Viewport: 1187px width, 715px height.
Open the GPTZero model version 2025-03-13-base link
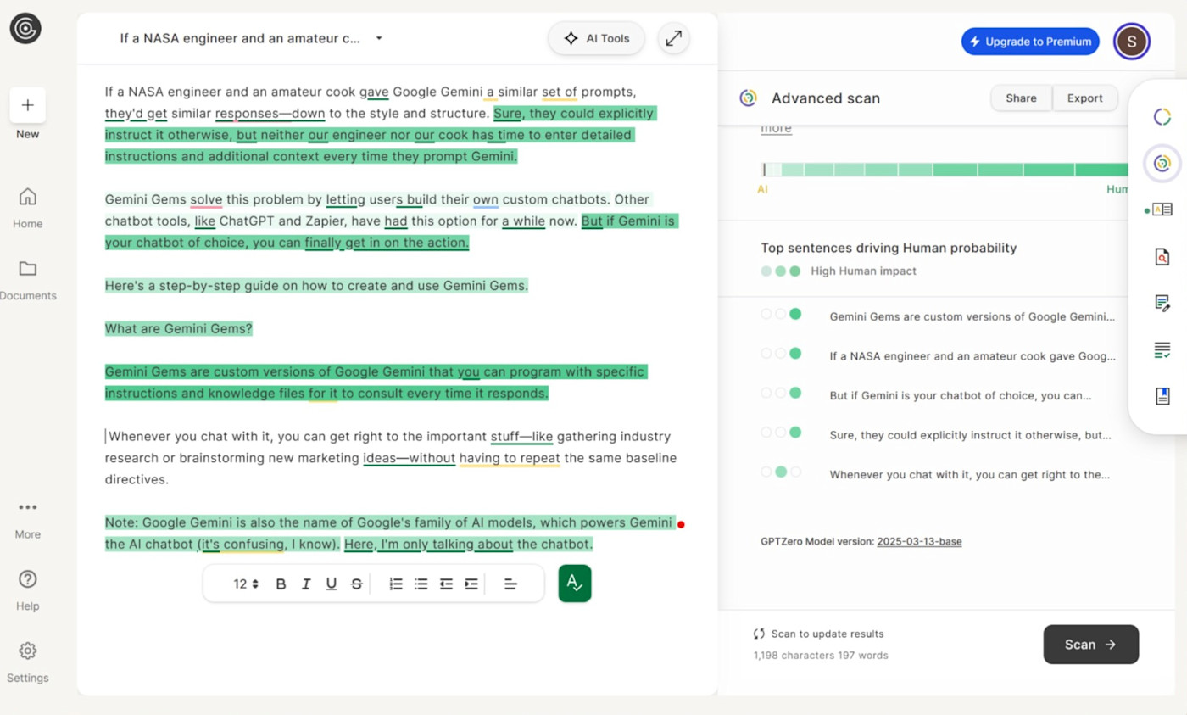click(919, 541)
